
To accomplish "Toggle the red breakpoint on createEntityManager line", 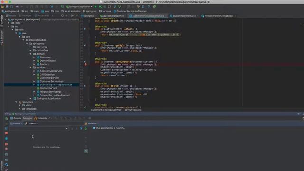I will (85, 65).
